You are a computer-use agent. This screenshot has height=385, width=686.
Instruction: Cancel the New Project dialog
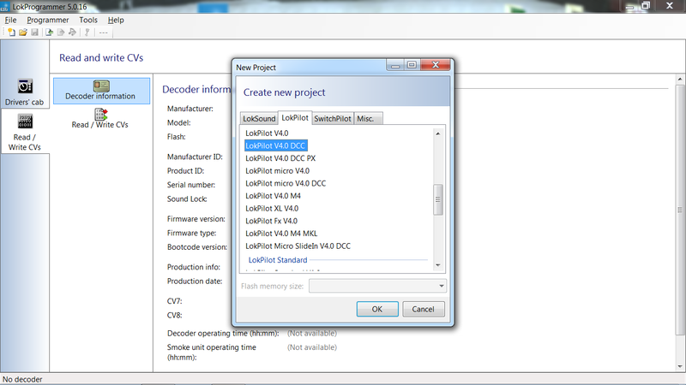click(423, 309)
